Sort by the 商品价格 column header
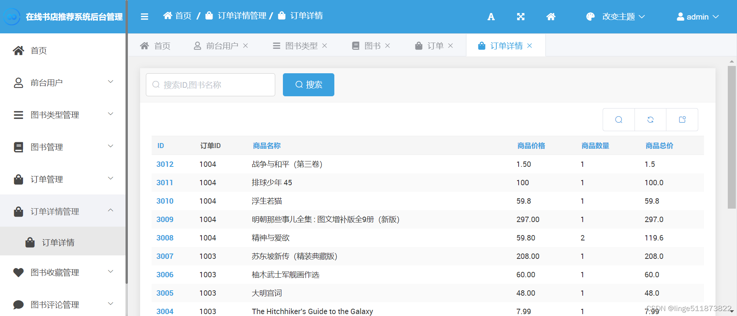 [531, 146]
